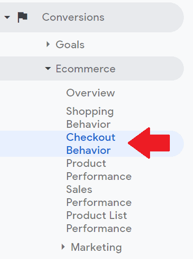
Task: Open the Product Performance report
Action: pos(99,170)
